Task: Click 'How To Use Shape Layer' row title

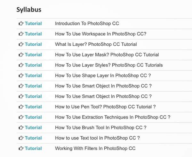Action: pos(103,76)
